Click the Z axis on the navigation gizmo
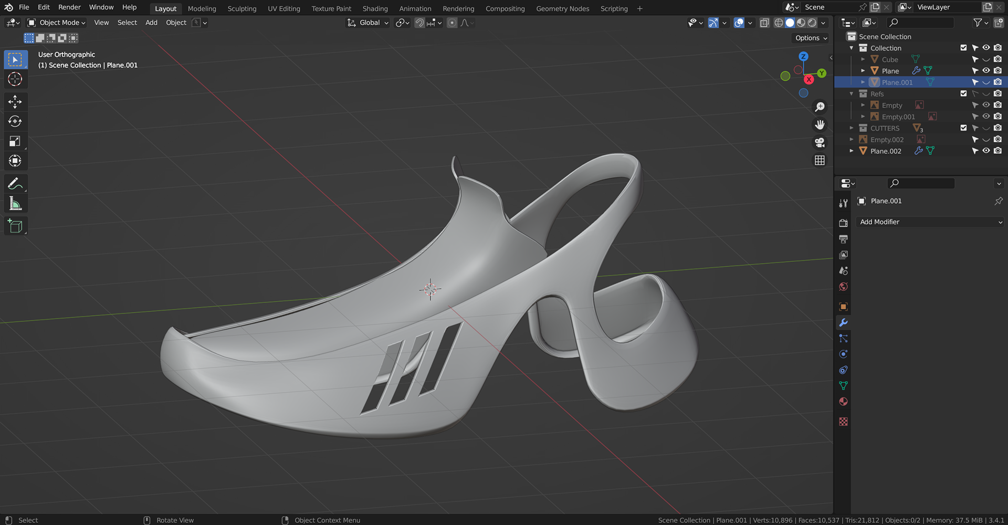This screenshot has width=1008, height=525. [803, 56]
